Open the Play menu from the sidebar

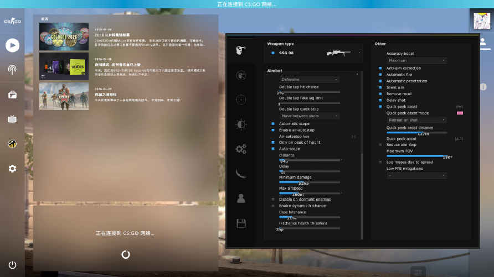(x=12, y=45)
